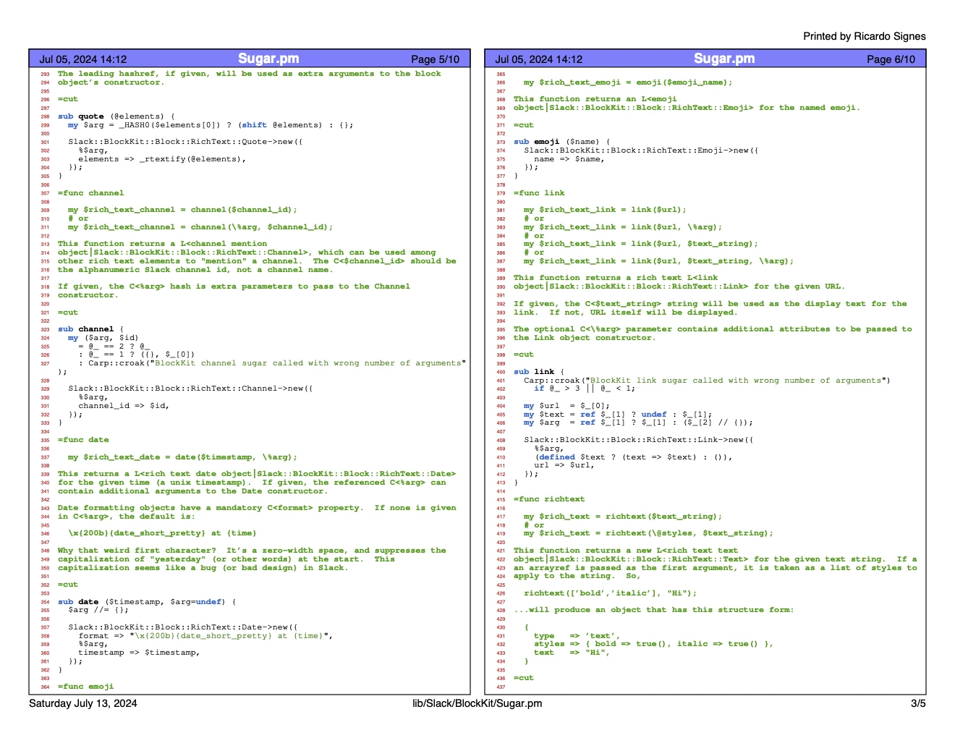
Task: Click the Sugar.pm title in left page header
Action: 268,59
